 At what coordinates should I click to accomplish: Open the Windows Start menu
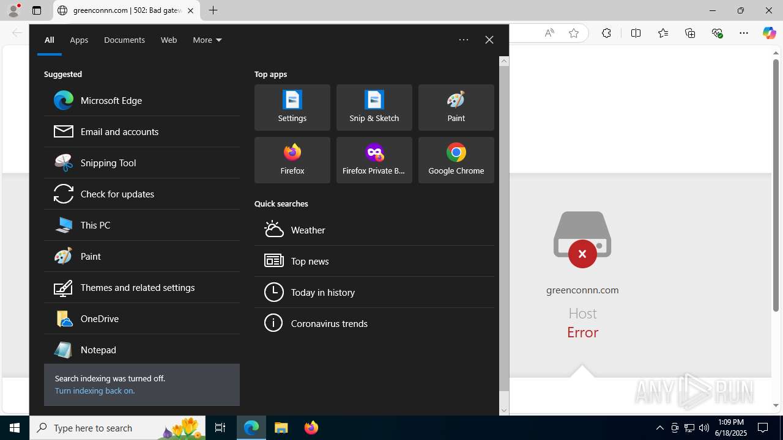point(15,428)
